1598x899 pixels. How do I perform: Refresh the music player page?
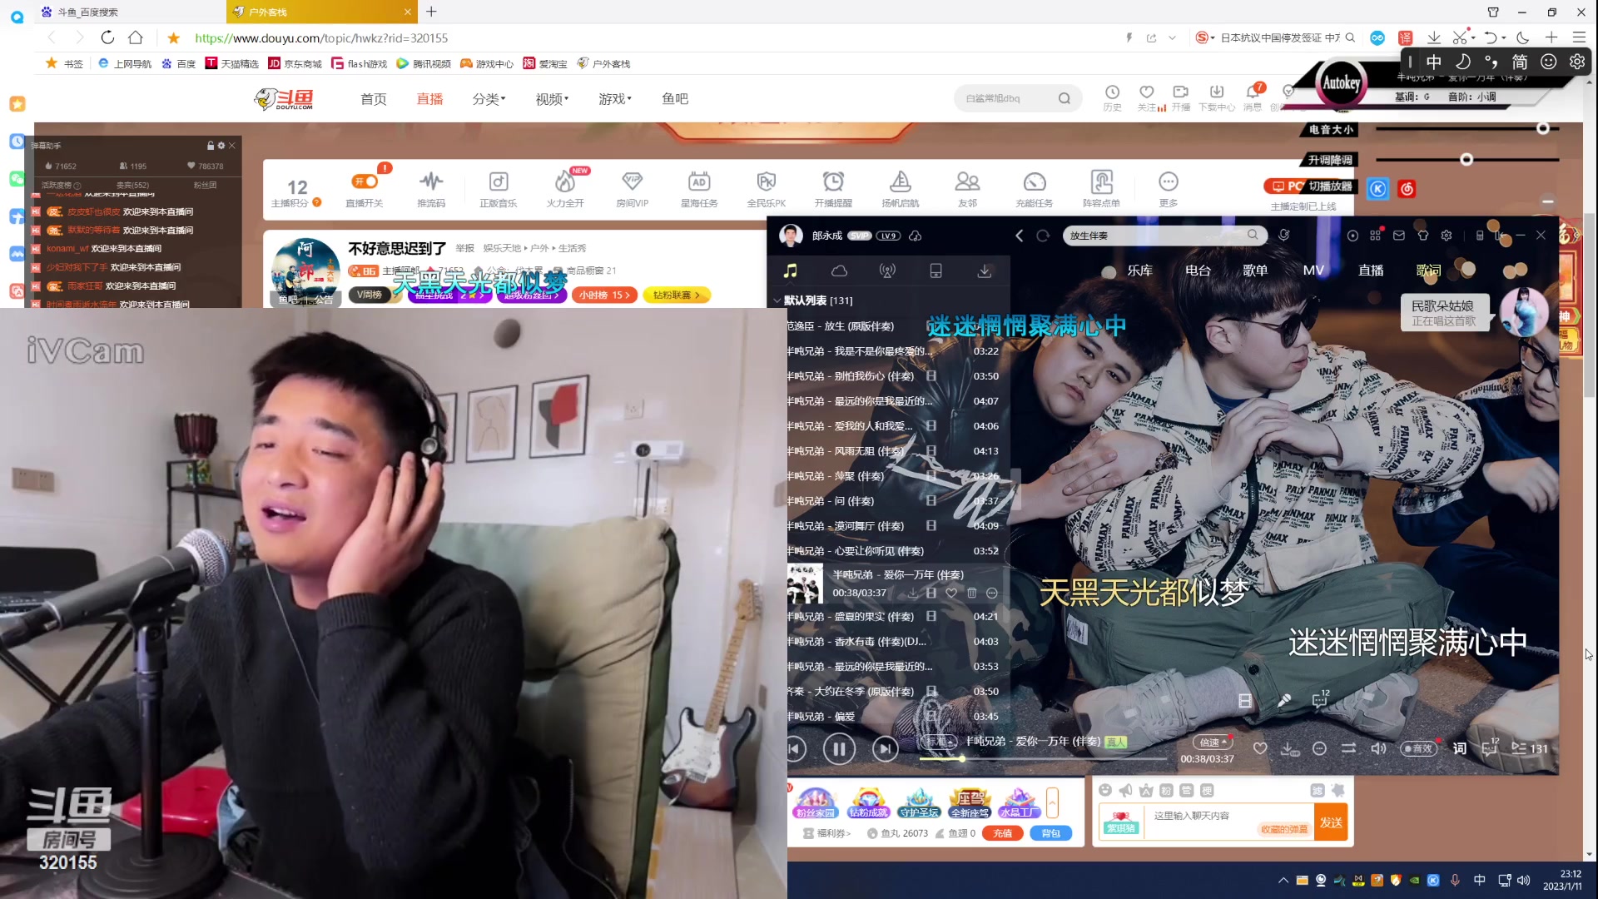(1043, 236)
